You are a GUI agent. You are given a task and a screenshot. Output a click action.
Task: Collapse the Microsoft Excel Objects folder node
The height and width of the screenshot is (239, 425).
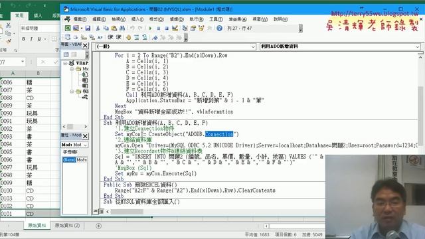pyautogui.click(x=72, y=69)
